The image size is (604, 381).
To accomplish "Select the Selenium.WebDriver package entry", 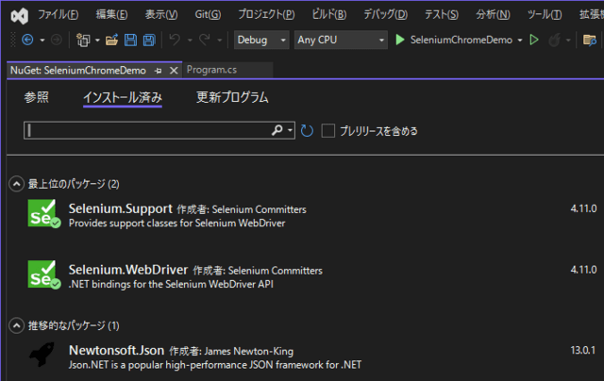I will pyautogui.click(x=121, y=270).
